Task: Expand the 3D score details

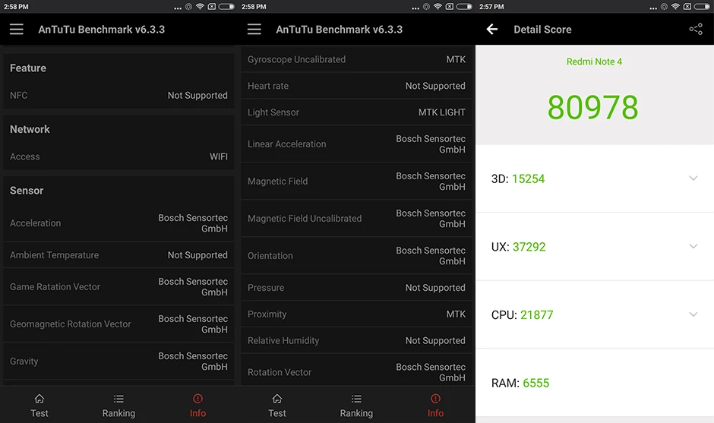Action: coord(693,178)
